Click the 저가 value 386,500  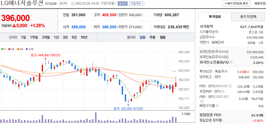109,27
